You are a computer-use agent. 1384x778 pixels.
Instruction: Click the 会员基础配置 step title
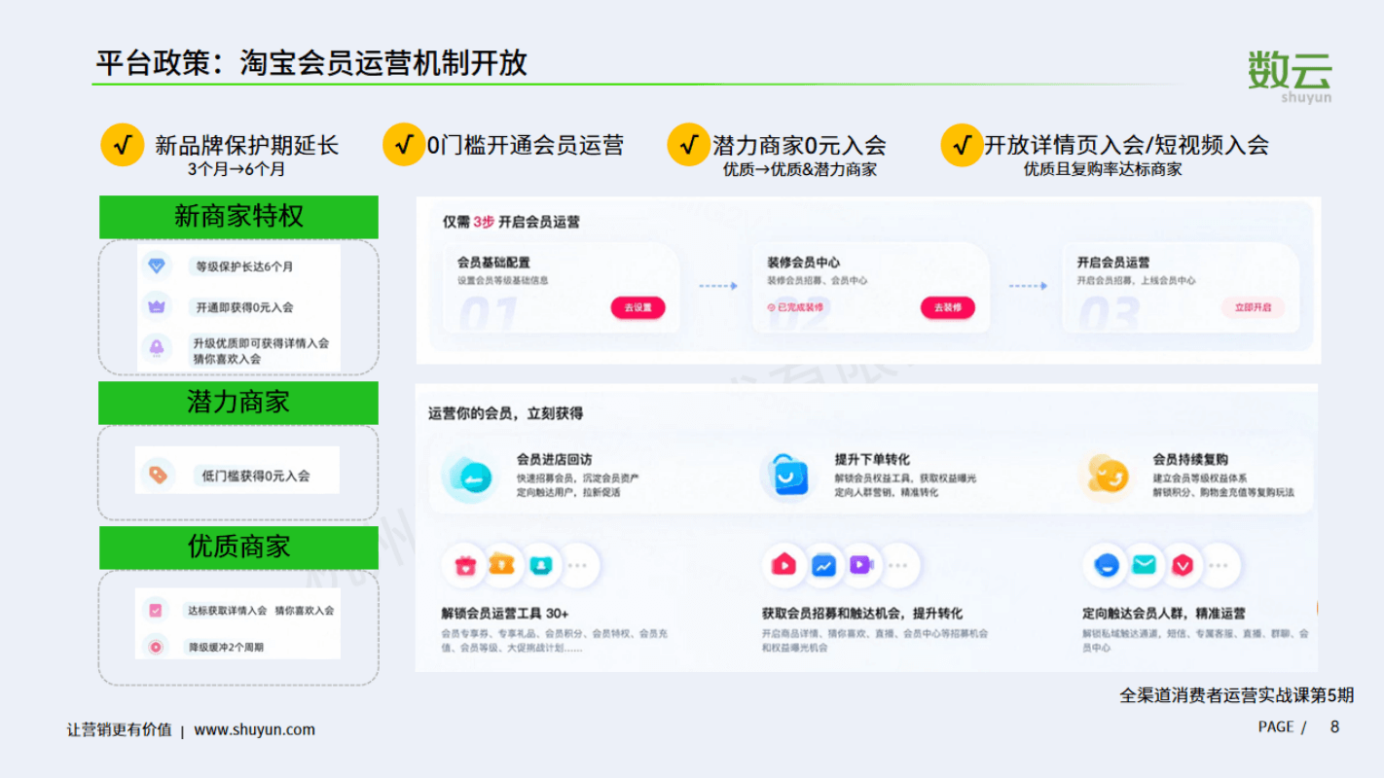click(x=493, y=263)
